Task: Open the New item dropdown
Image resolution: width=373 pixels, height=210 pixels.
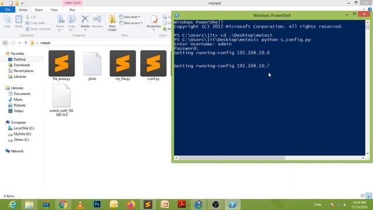Action: (129, 17)
